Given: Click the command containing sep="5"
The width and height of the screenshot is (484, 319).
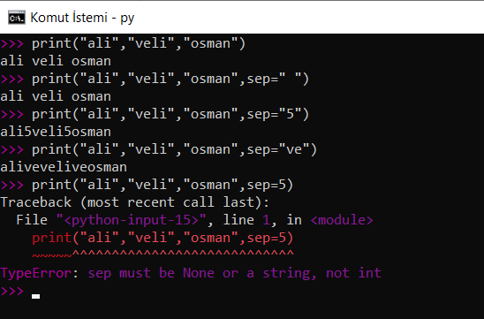Looking at the screenshot, I should 170,114.
